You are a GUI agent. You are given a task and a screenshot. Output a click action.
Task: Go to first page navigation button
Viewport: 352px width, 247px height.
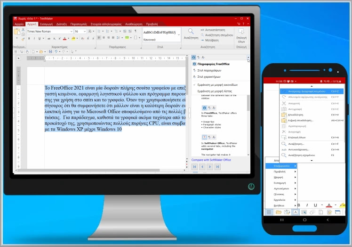(x=195, y=167)
